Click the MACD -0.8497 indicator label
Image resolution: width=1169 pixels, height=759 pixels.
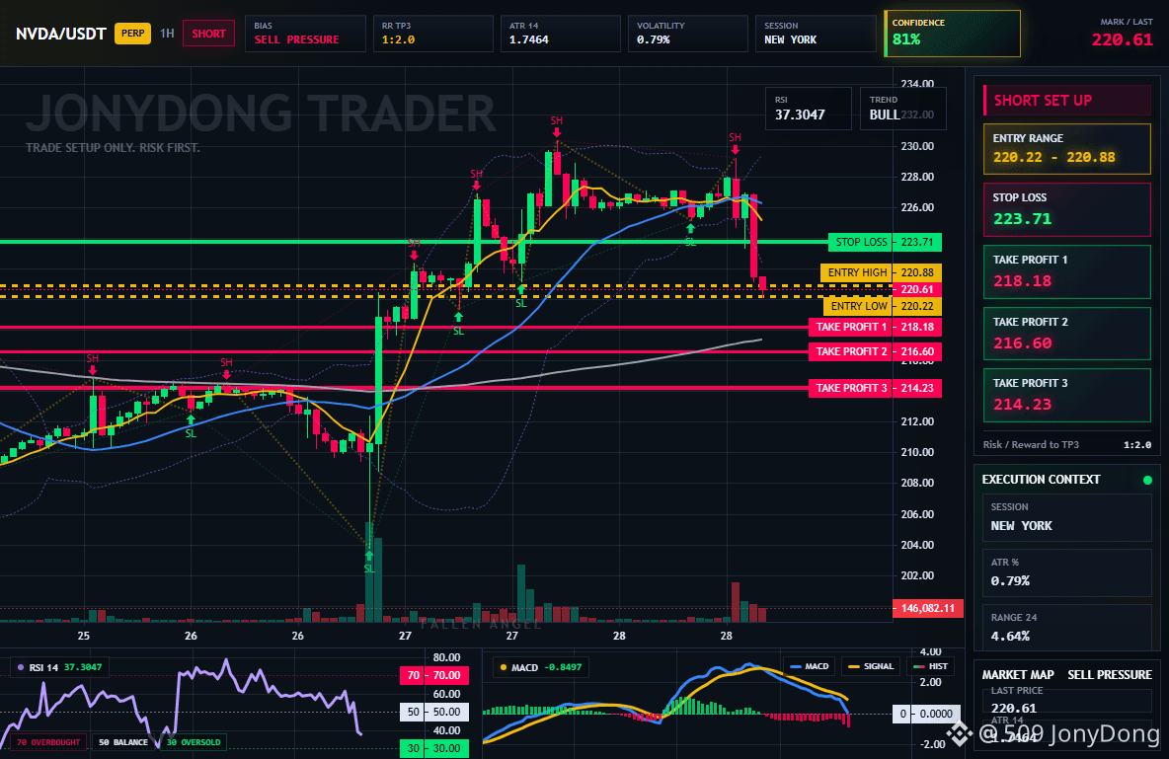pyautogui.click(x=541, y=667)
